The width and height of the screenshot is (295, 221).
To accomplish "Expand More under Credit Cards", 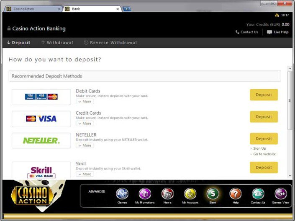I will point(85,123).
